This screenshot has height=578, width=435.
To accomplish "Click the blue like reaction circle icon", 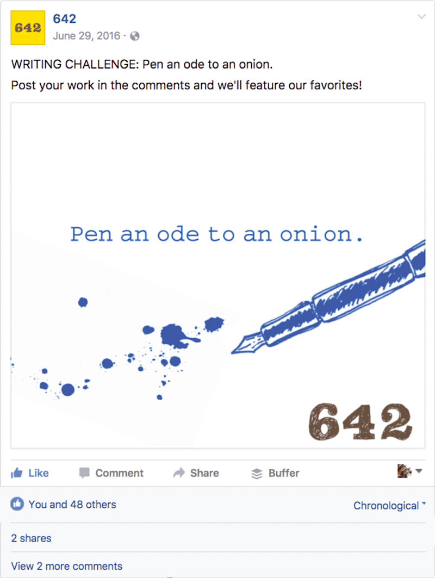I will tap(17, 504).
